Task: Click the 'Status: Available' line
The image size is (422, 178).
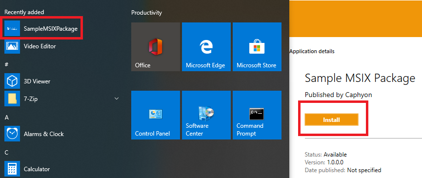Action: [x=326, y=154]
